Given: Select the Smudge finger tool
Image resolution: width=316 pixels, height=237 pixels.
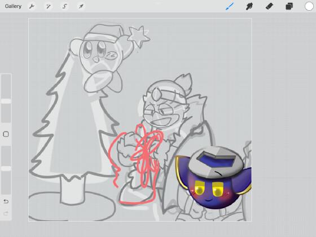Looking at the screenshot, I should (249, 6).
